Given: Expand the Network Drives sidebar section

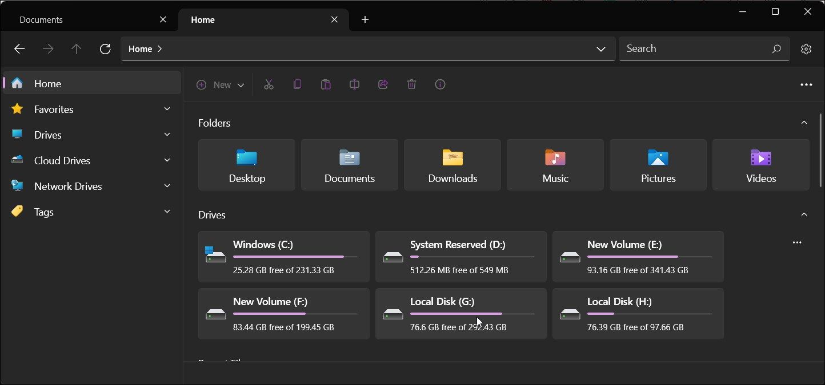Looking at the screenshot, I should 167,186.
